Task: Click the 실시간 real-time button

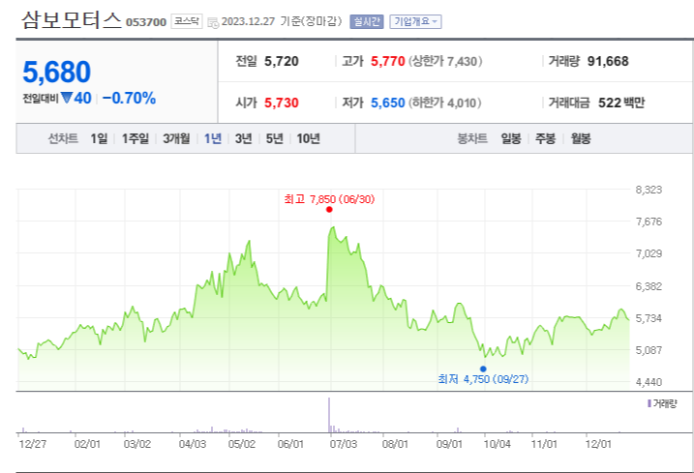Action: coord(367,21)
